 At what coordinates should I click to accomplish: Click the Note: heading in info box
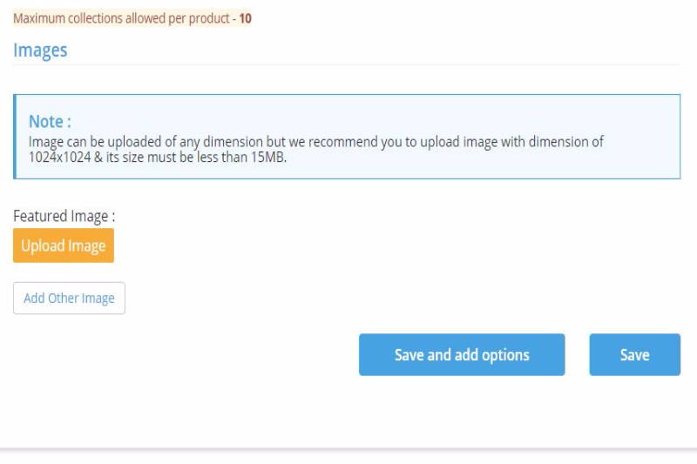(x=50, y=121)
